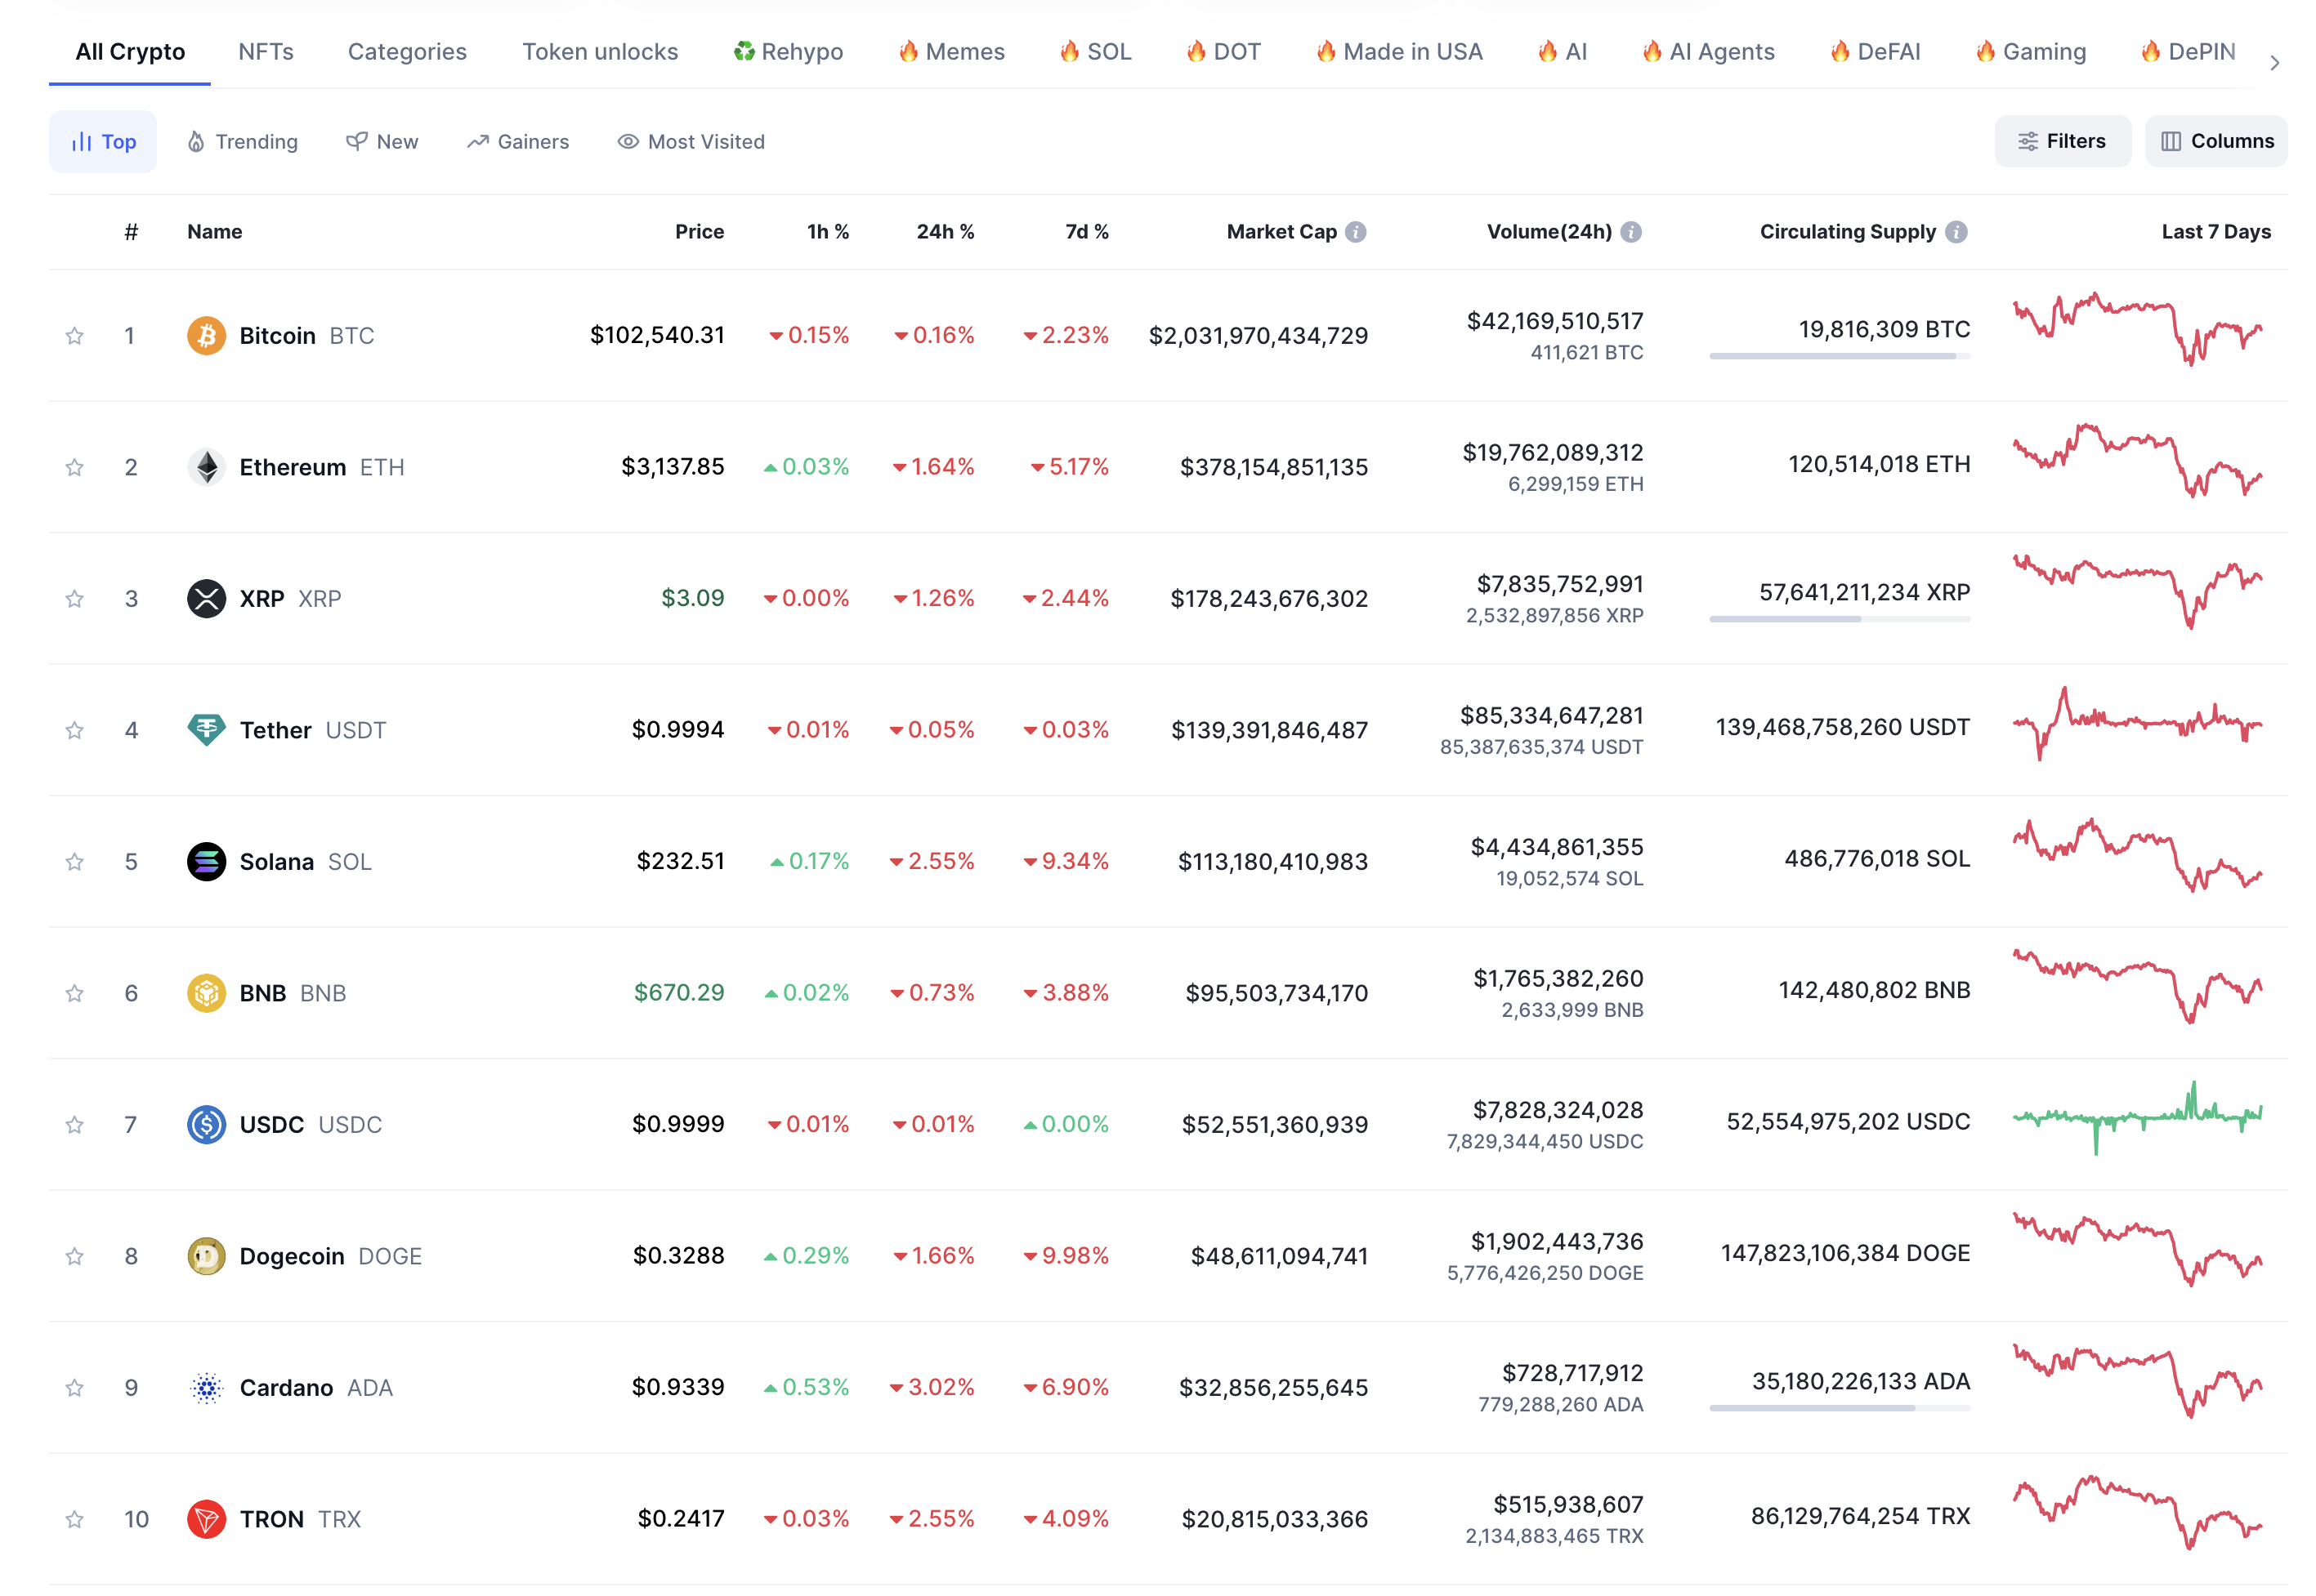Open the Market Cap info tooltip icon
2316x1596 pixels.
tap(1356, 232)
